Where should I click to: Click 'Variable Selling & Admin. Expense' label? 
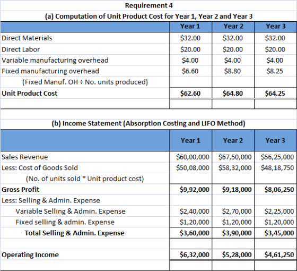(71, 211)
